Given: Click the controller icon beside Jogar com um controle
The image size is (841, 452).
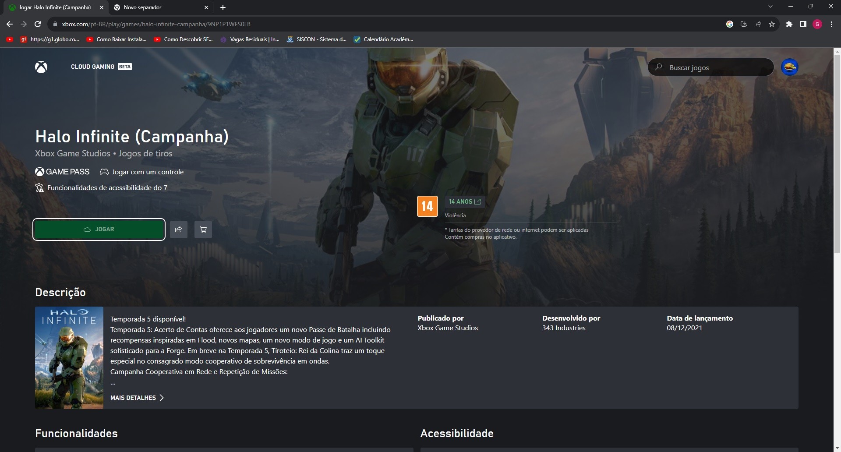Looking at the screenshot, I should pos(104,172).
